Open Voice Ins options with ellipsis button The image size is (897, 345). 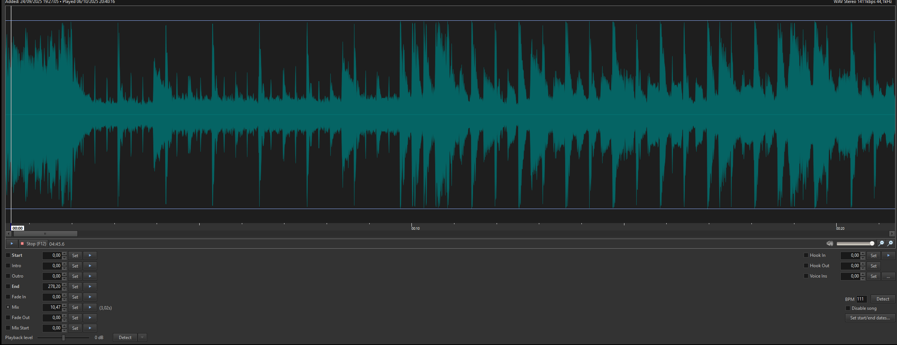(x=888, y=276)
